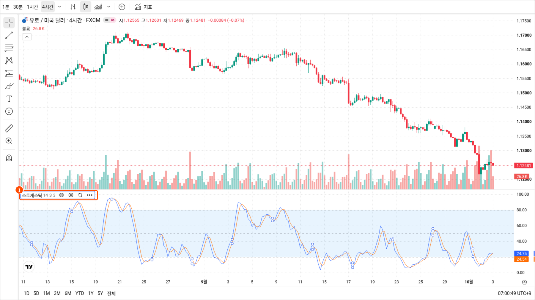
Task: Click the compare or add symbol plus icon
Action: [122, 7]
